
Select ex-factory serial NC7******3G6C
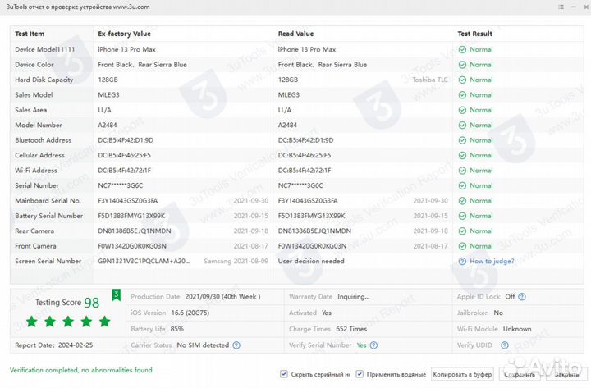tap(120, 185)
